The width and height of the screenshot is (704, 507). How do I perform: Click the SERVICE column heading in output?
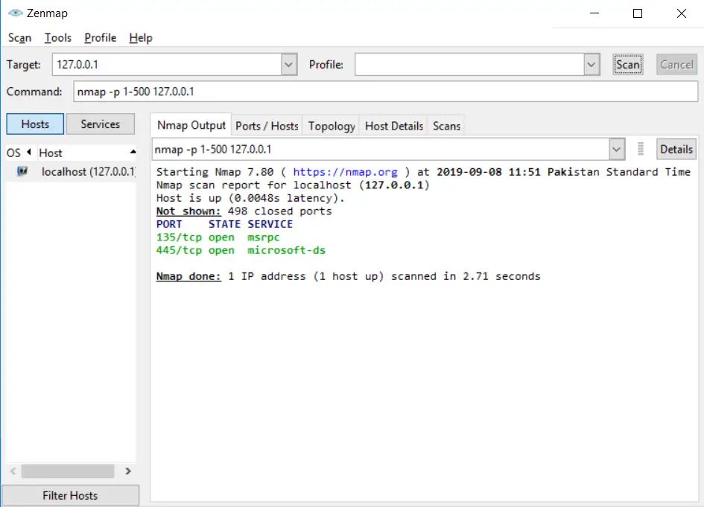(270, 224)
